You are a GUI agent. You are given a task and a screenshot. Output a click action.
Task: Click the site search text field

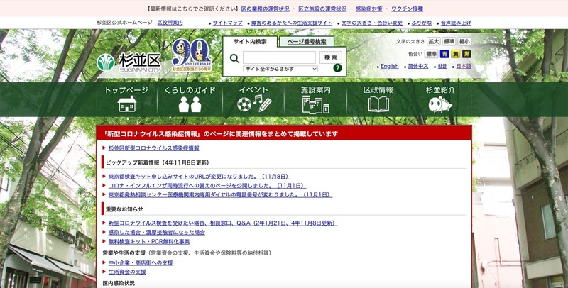(x=279, y=57)
